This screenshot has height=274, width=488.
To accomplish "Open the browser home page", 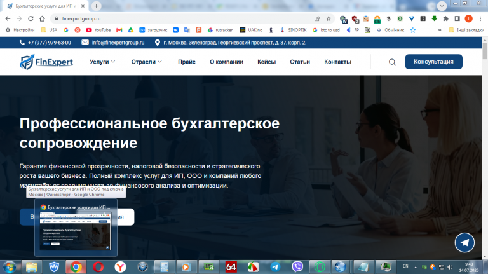I will tap(42, 18).
